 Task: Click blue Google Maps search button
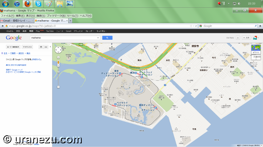click(x=107, y=38)
